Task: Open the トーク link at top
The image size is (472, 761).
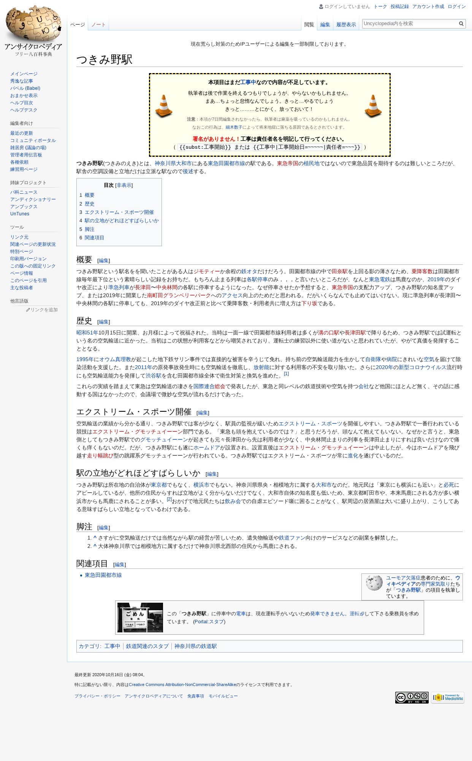Action: (x=380, y=6)
